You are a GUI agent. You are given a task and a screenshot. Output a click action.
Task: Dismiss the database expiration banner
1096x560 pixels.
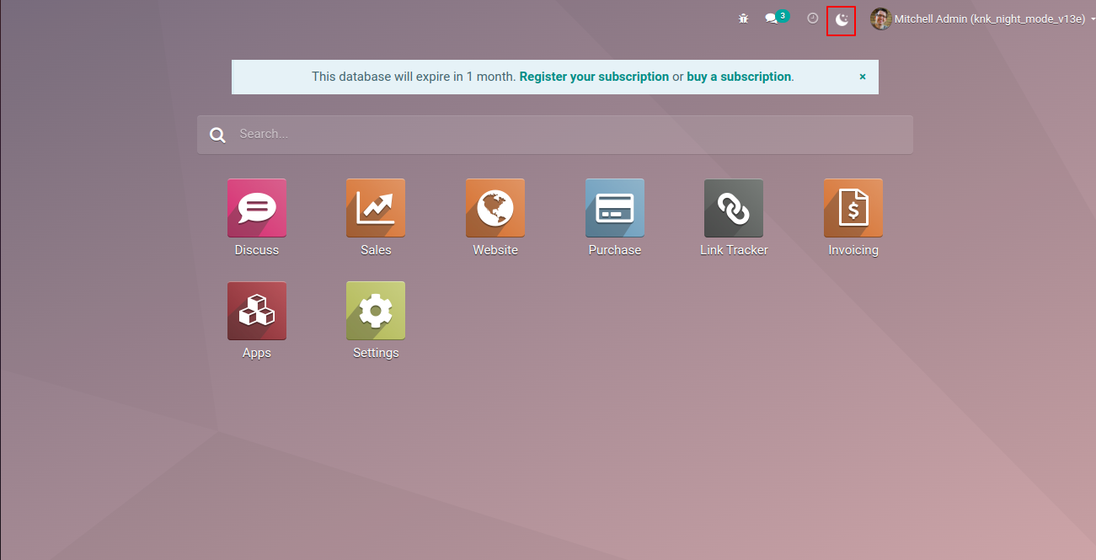863,77
